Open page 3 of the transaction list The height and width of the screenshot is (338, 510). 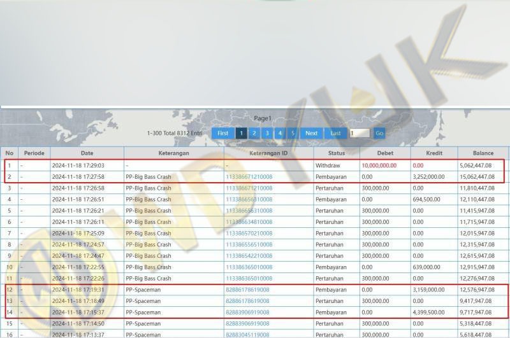point(267,133)
